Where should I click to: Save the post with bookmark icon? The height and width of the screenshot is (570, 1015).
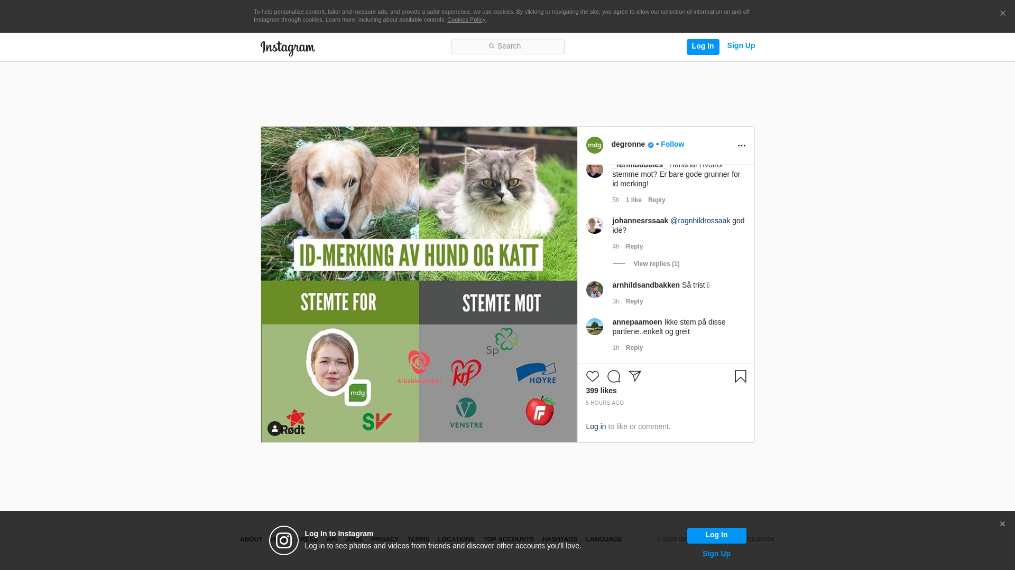coord(740,376)
